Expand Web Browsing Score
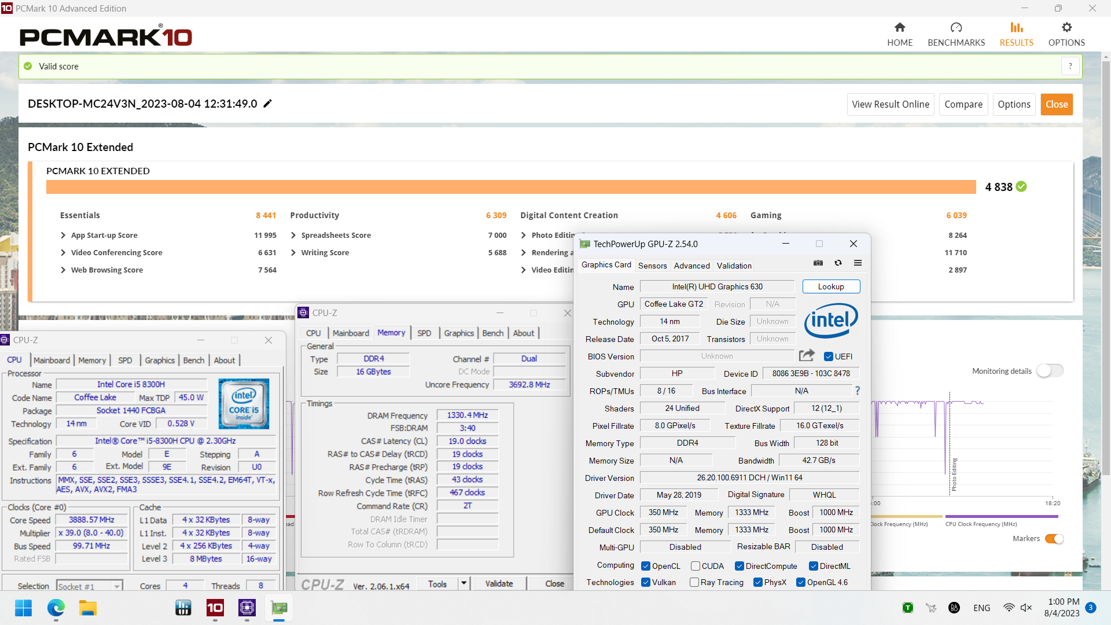 63,270
